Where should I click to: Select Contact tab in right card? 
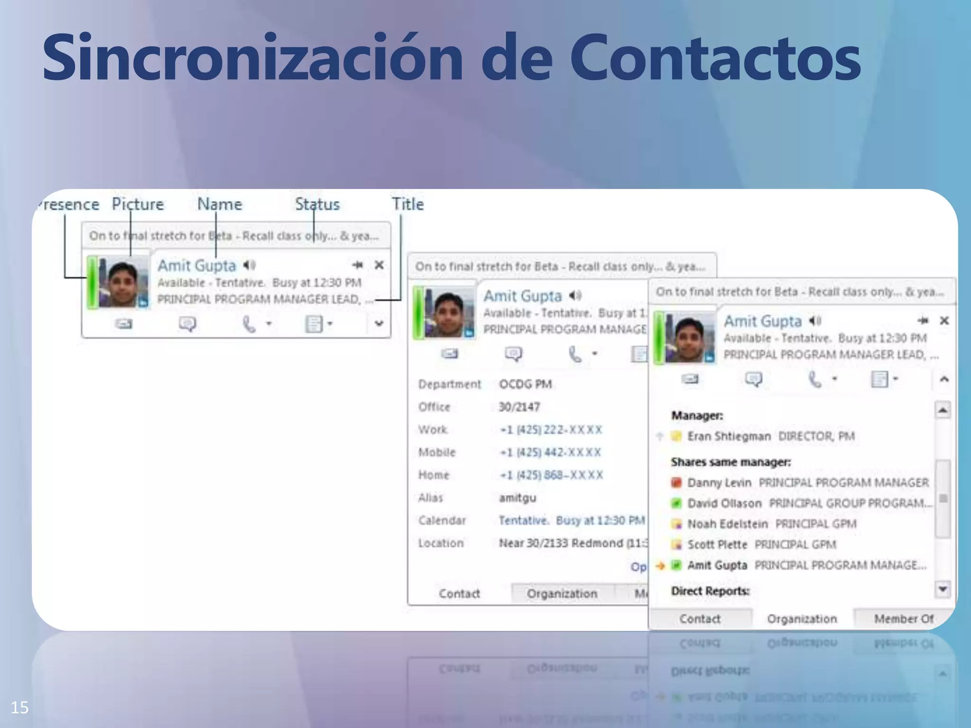(700, 619)
